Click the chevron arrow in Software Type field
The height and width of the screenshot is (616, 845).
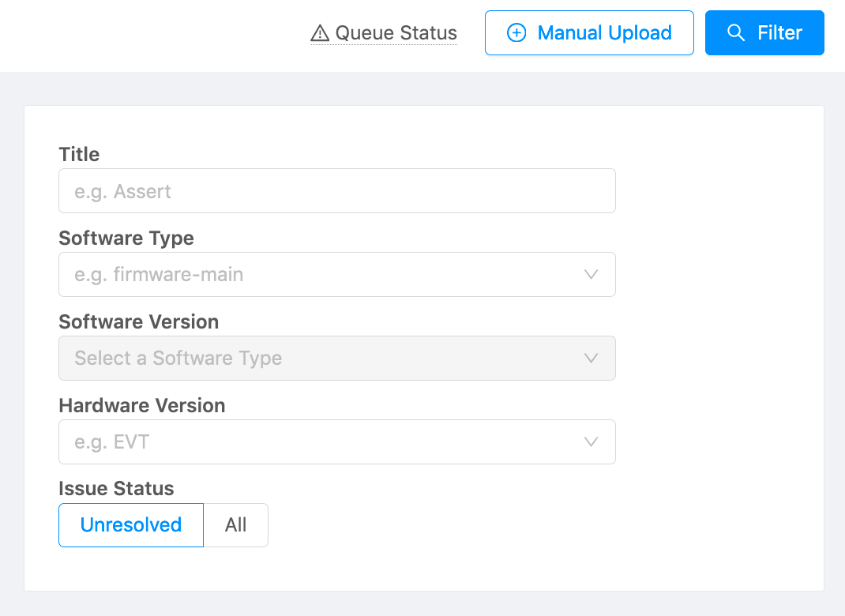(591, 275)
